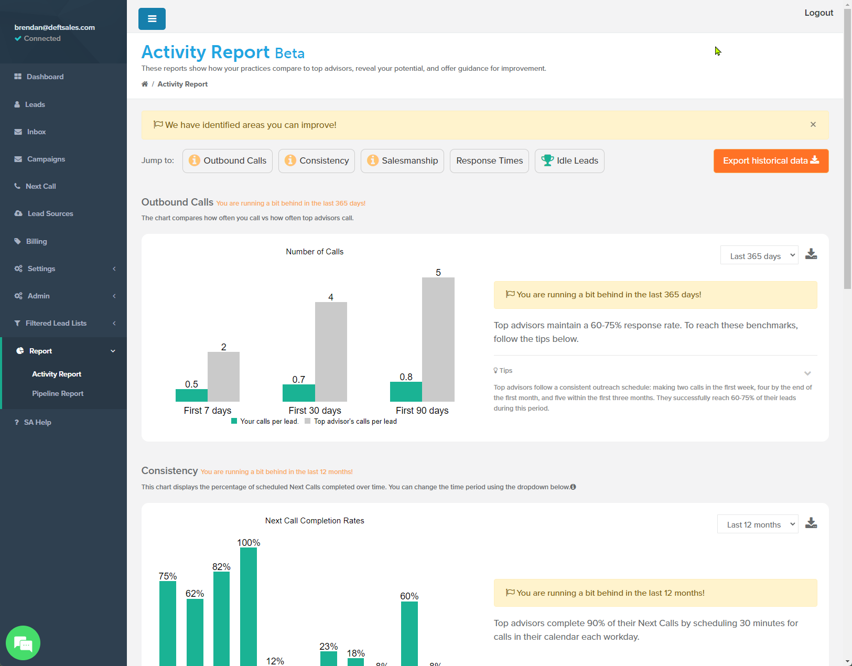Click the Filtered Lead Lists funnel icon
The width and height of the screenshot is (852, 666).
pos(17,323)
